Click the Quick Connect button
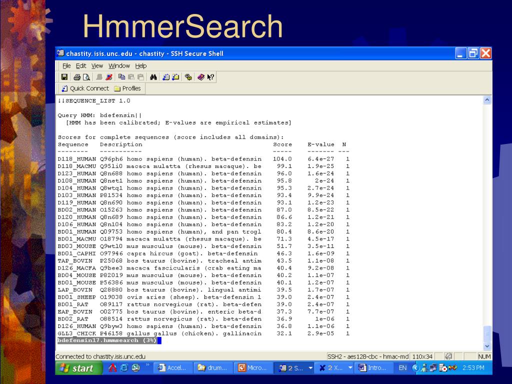Image resolution: width=512 pixels, height=384 pixels. point(85,88)
